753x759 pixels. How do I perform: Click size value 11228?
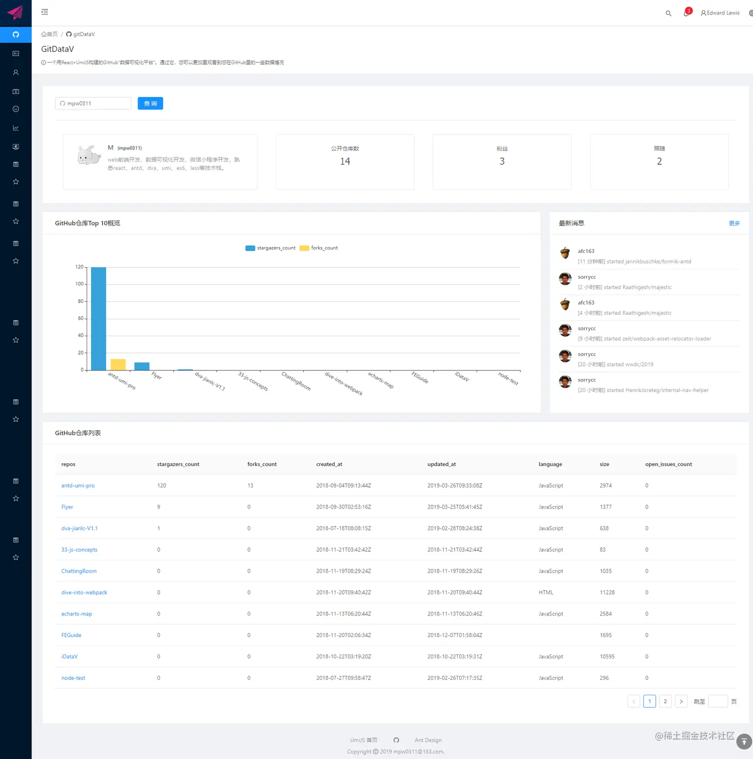607,593
